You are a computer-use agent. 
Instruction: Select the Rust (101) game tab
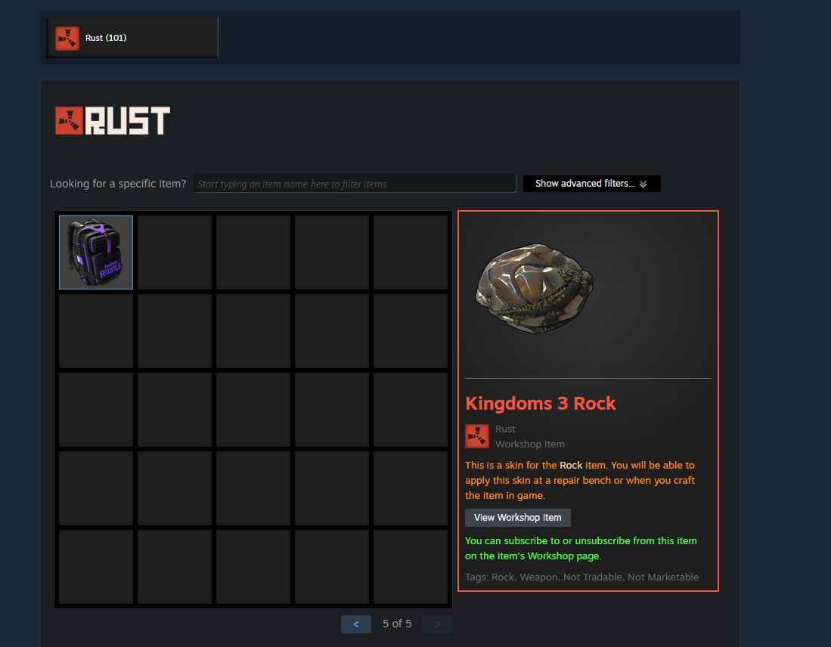pos(132,38)
